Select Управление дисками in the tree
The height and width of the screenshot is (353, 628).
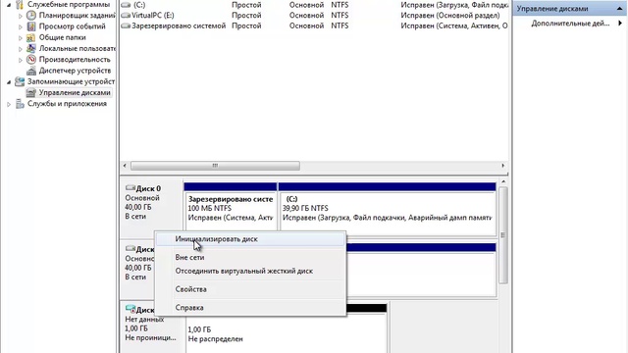coord(75,93)
